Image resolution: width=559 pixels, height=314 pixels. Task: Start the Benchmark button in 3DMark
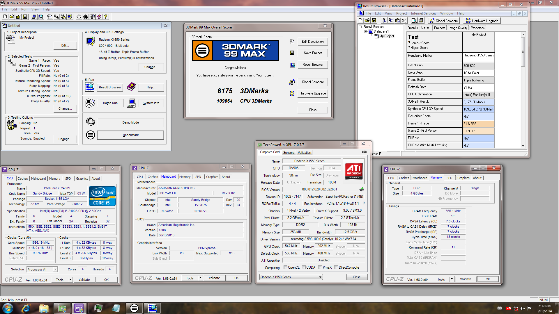[130, 135]
